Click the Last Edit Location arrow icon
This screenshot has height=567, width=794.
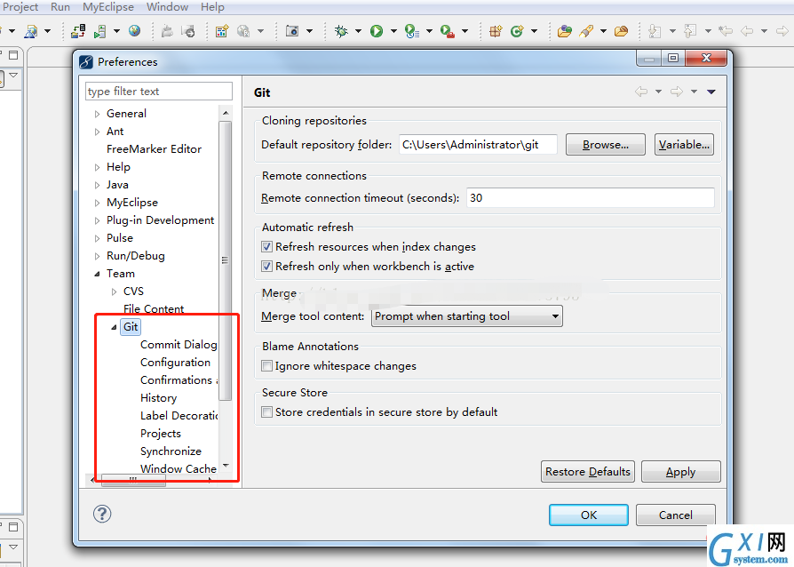[x=726, y=31]
